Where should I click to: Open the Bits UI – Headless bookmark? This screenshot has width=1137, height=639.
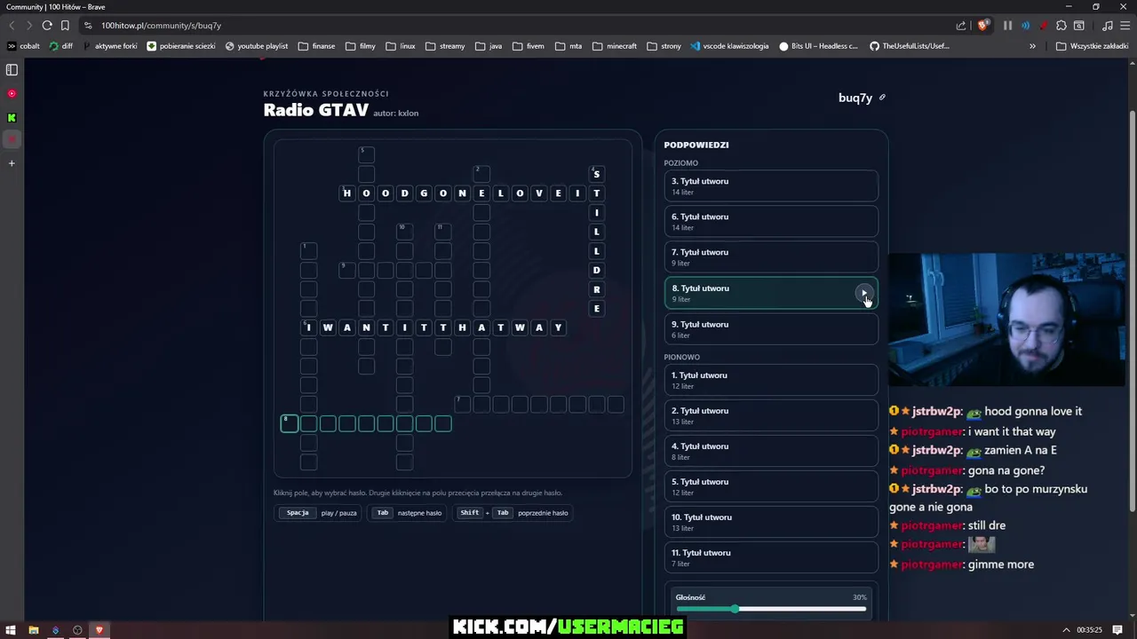(x=819, y=46)
